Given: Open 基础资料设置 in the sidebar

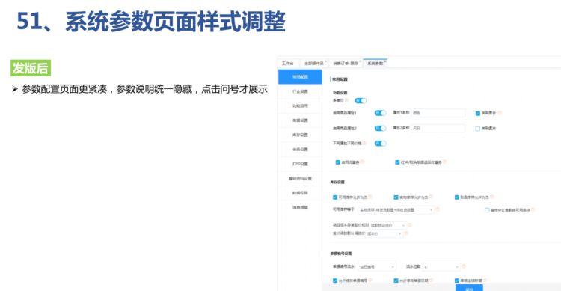Looking at the screenshot, I should 300,178.
